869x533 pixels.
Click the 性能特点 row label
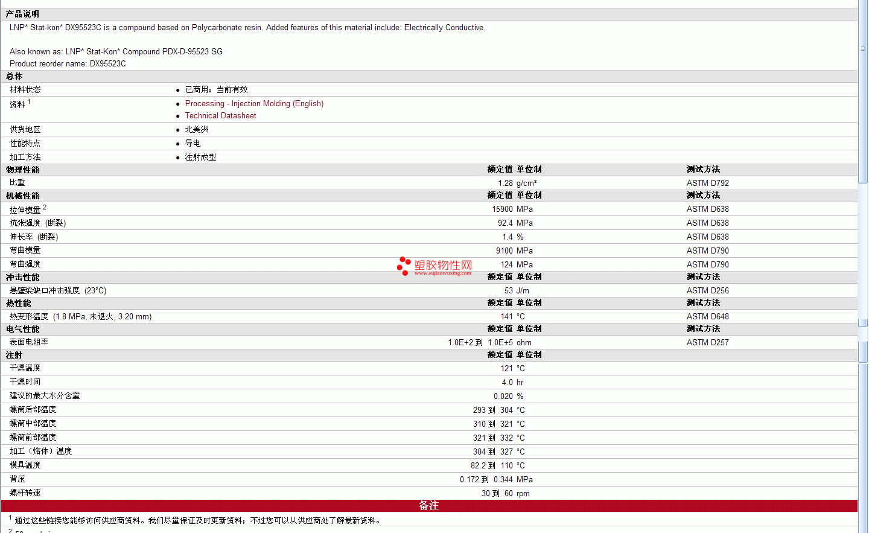(x=25, y=144)
